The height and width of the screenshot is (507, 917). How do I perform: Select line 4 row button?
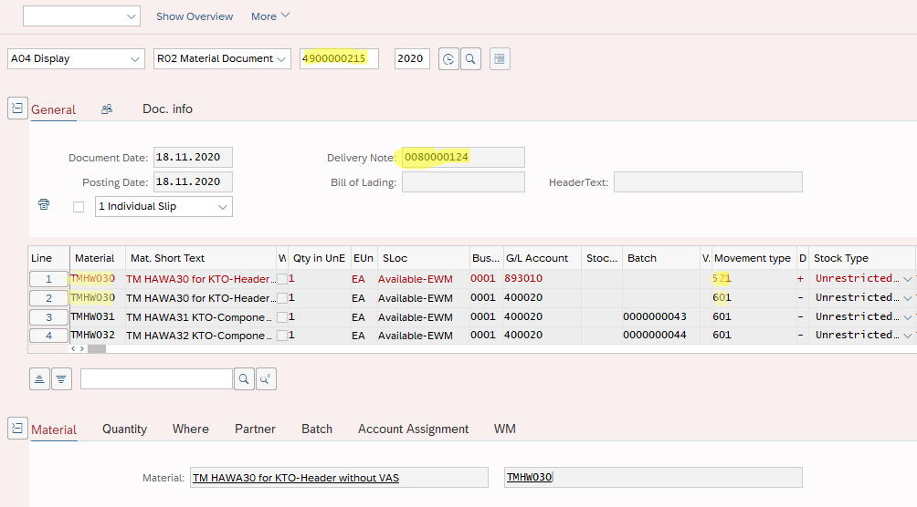48,336
